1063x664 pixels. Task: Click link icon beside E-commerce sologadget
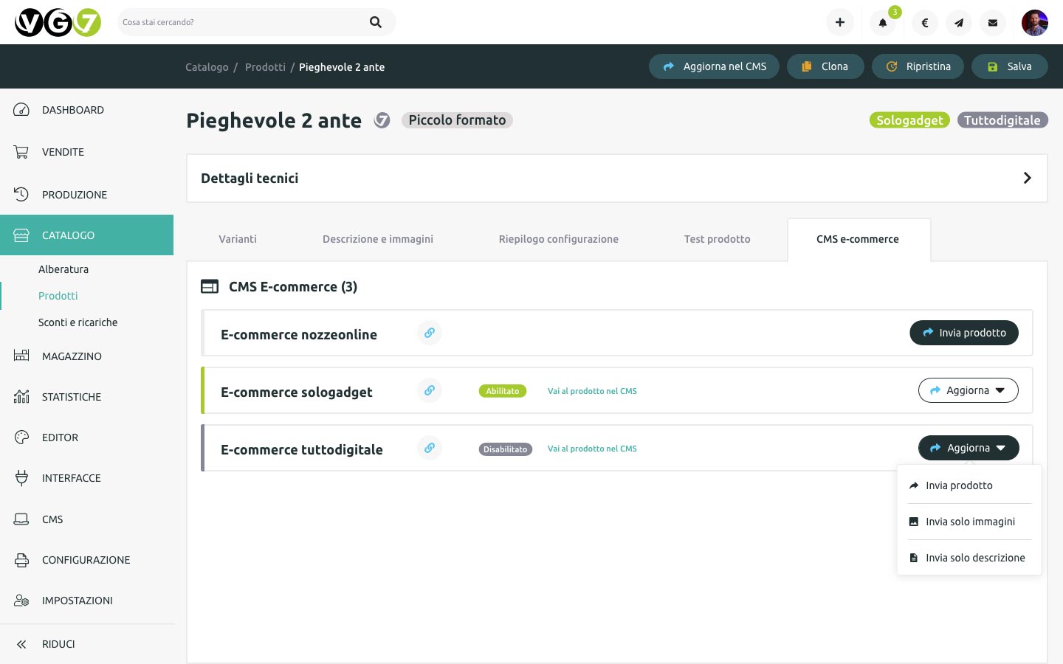(430, 390)
